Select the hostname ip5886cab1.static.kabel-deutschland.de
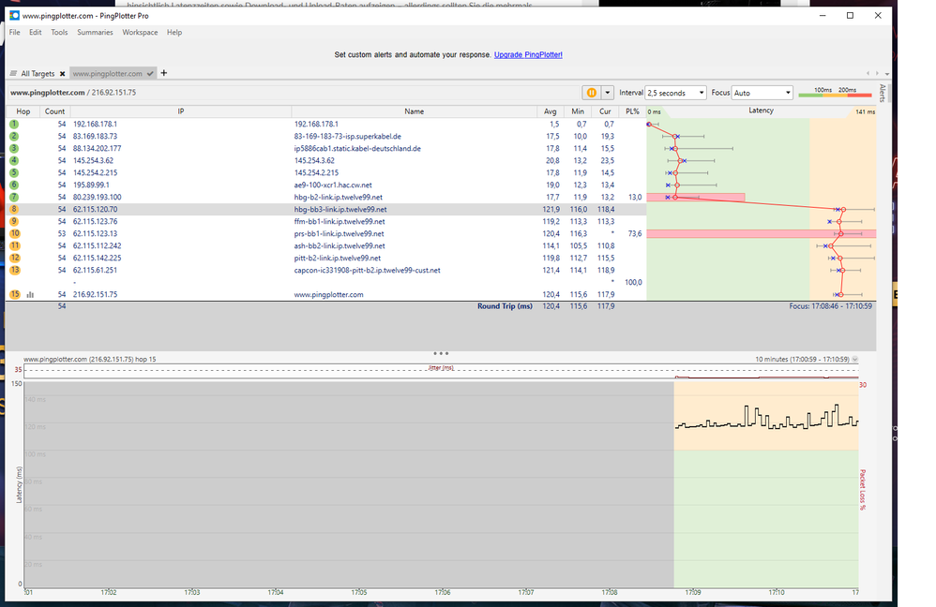936x607 pixels. 357,148
